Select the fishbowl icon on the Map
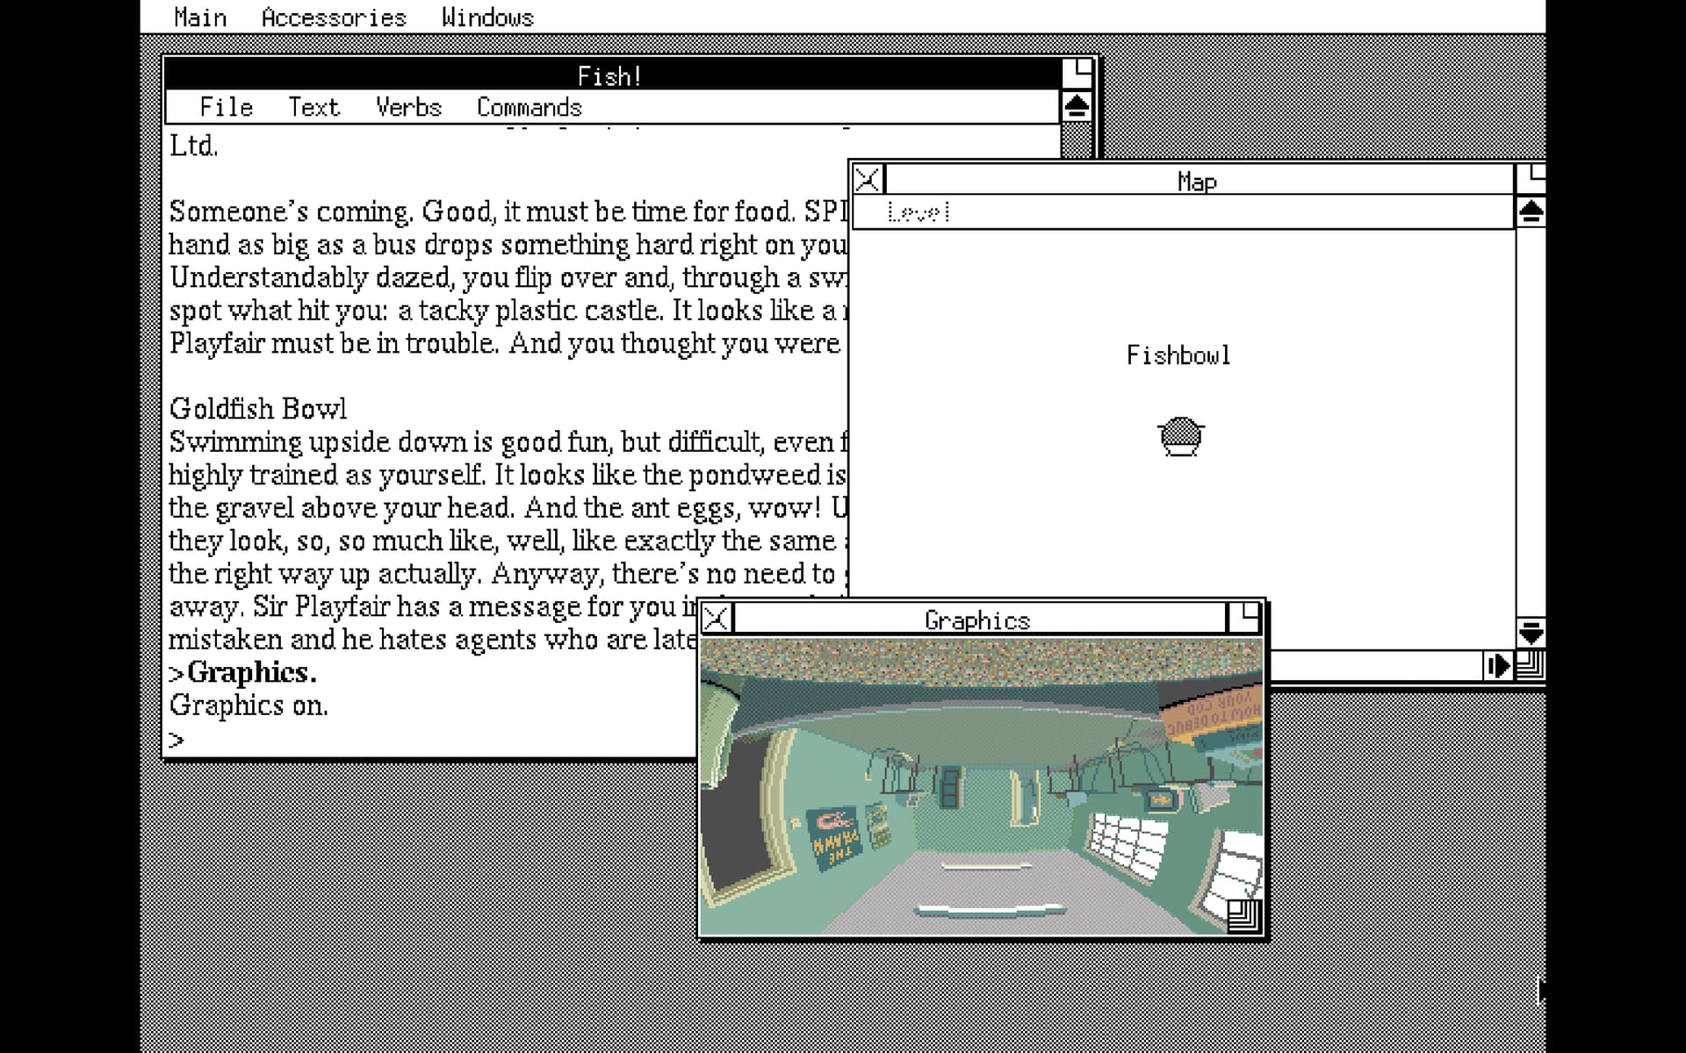The image size is (1686, 1053). coord(1180,437)
